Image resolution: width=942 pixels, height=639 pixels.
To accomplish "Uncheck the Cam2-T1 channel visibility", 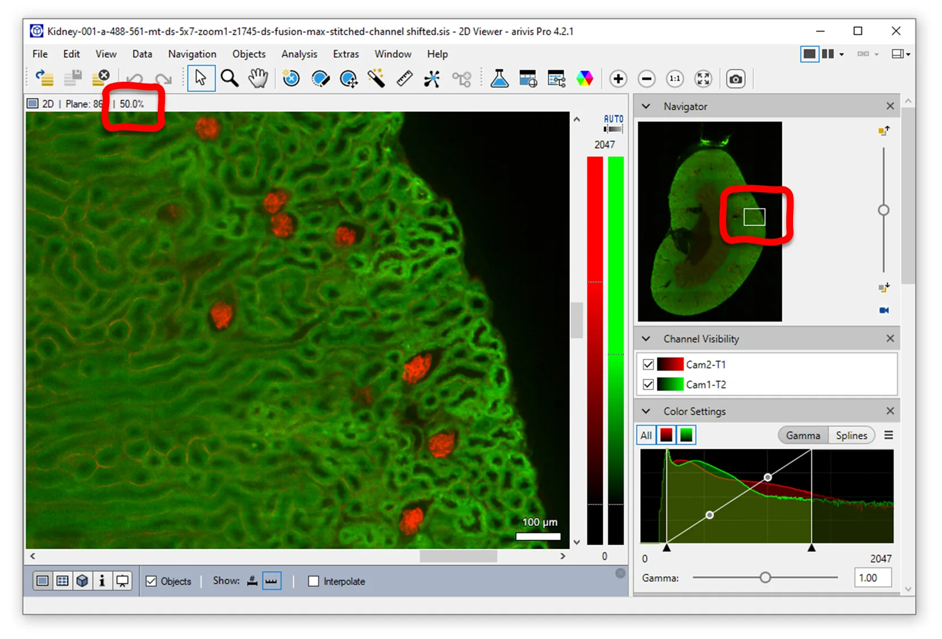I will tap(648, 364).
